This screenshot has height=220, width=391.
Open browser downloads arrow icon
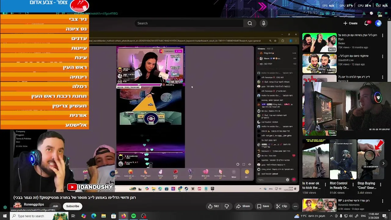pos(364,13)
